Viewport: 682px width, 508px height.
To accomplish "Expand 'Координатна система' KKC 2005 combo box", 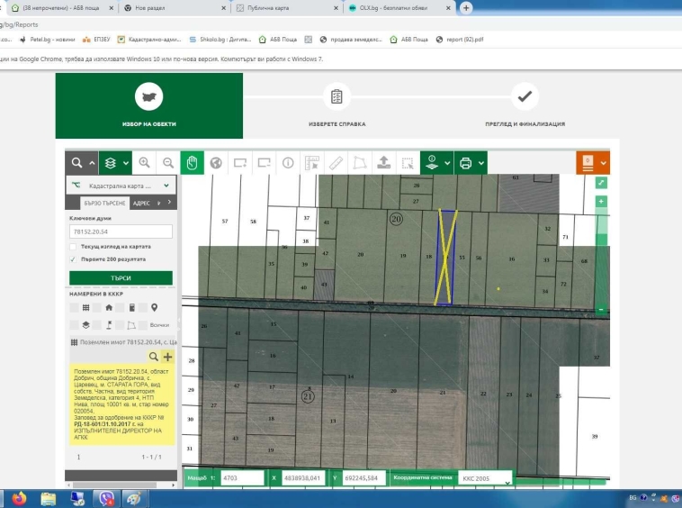I will (485, 478).
